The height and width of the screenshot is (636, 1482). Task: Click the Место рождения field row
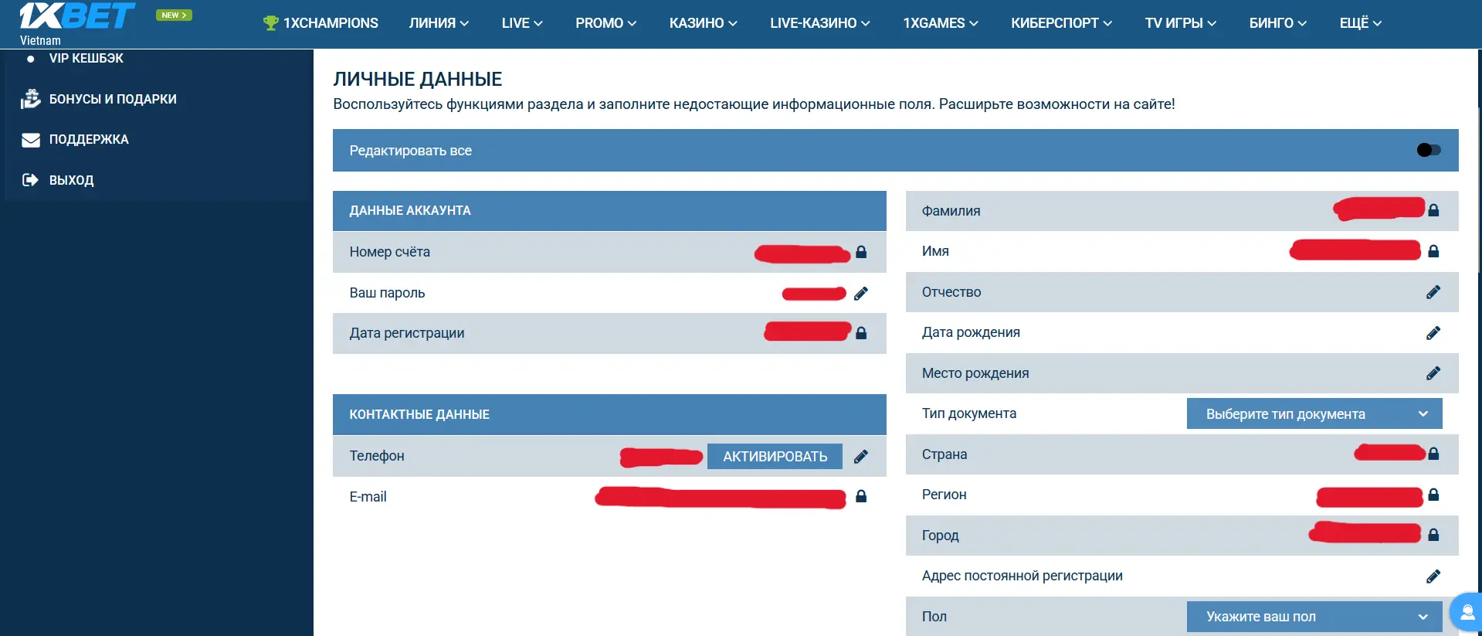[1182, 373]
